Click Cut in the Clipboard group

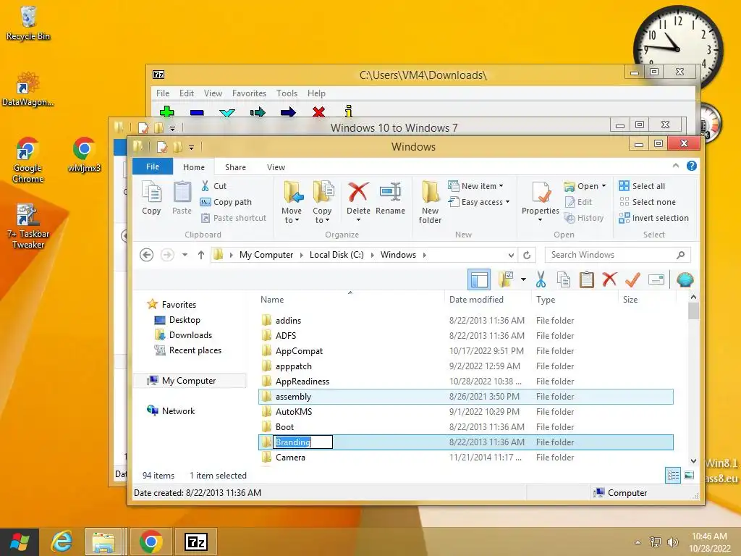click(x=213, y=186)
